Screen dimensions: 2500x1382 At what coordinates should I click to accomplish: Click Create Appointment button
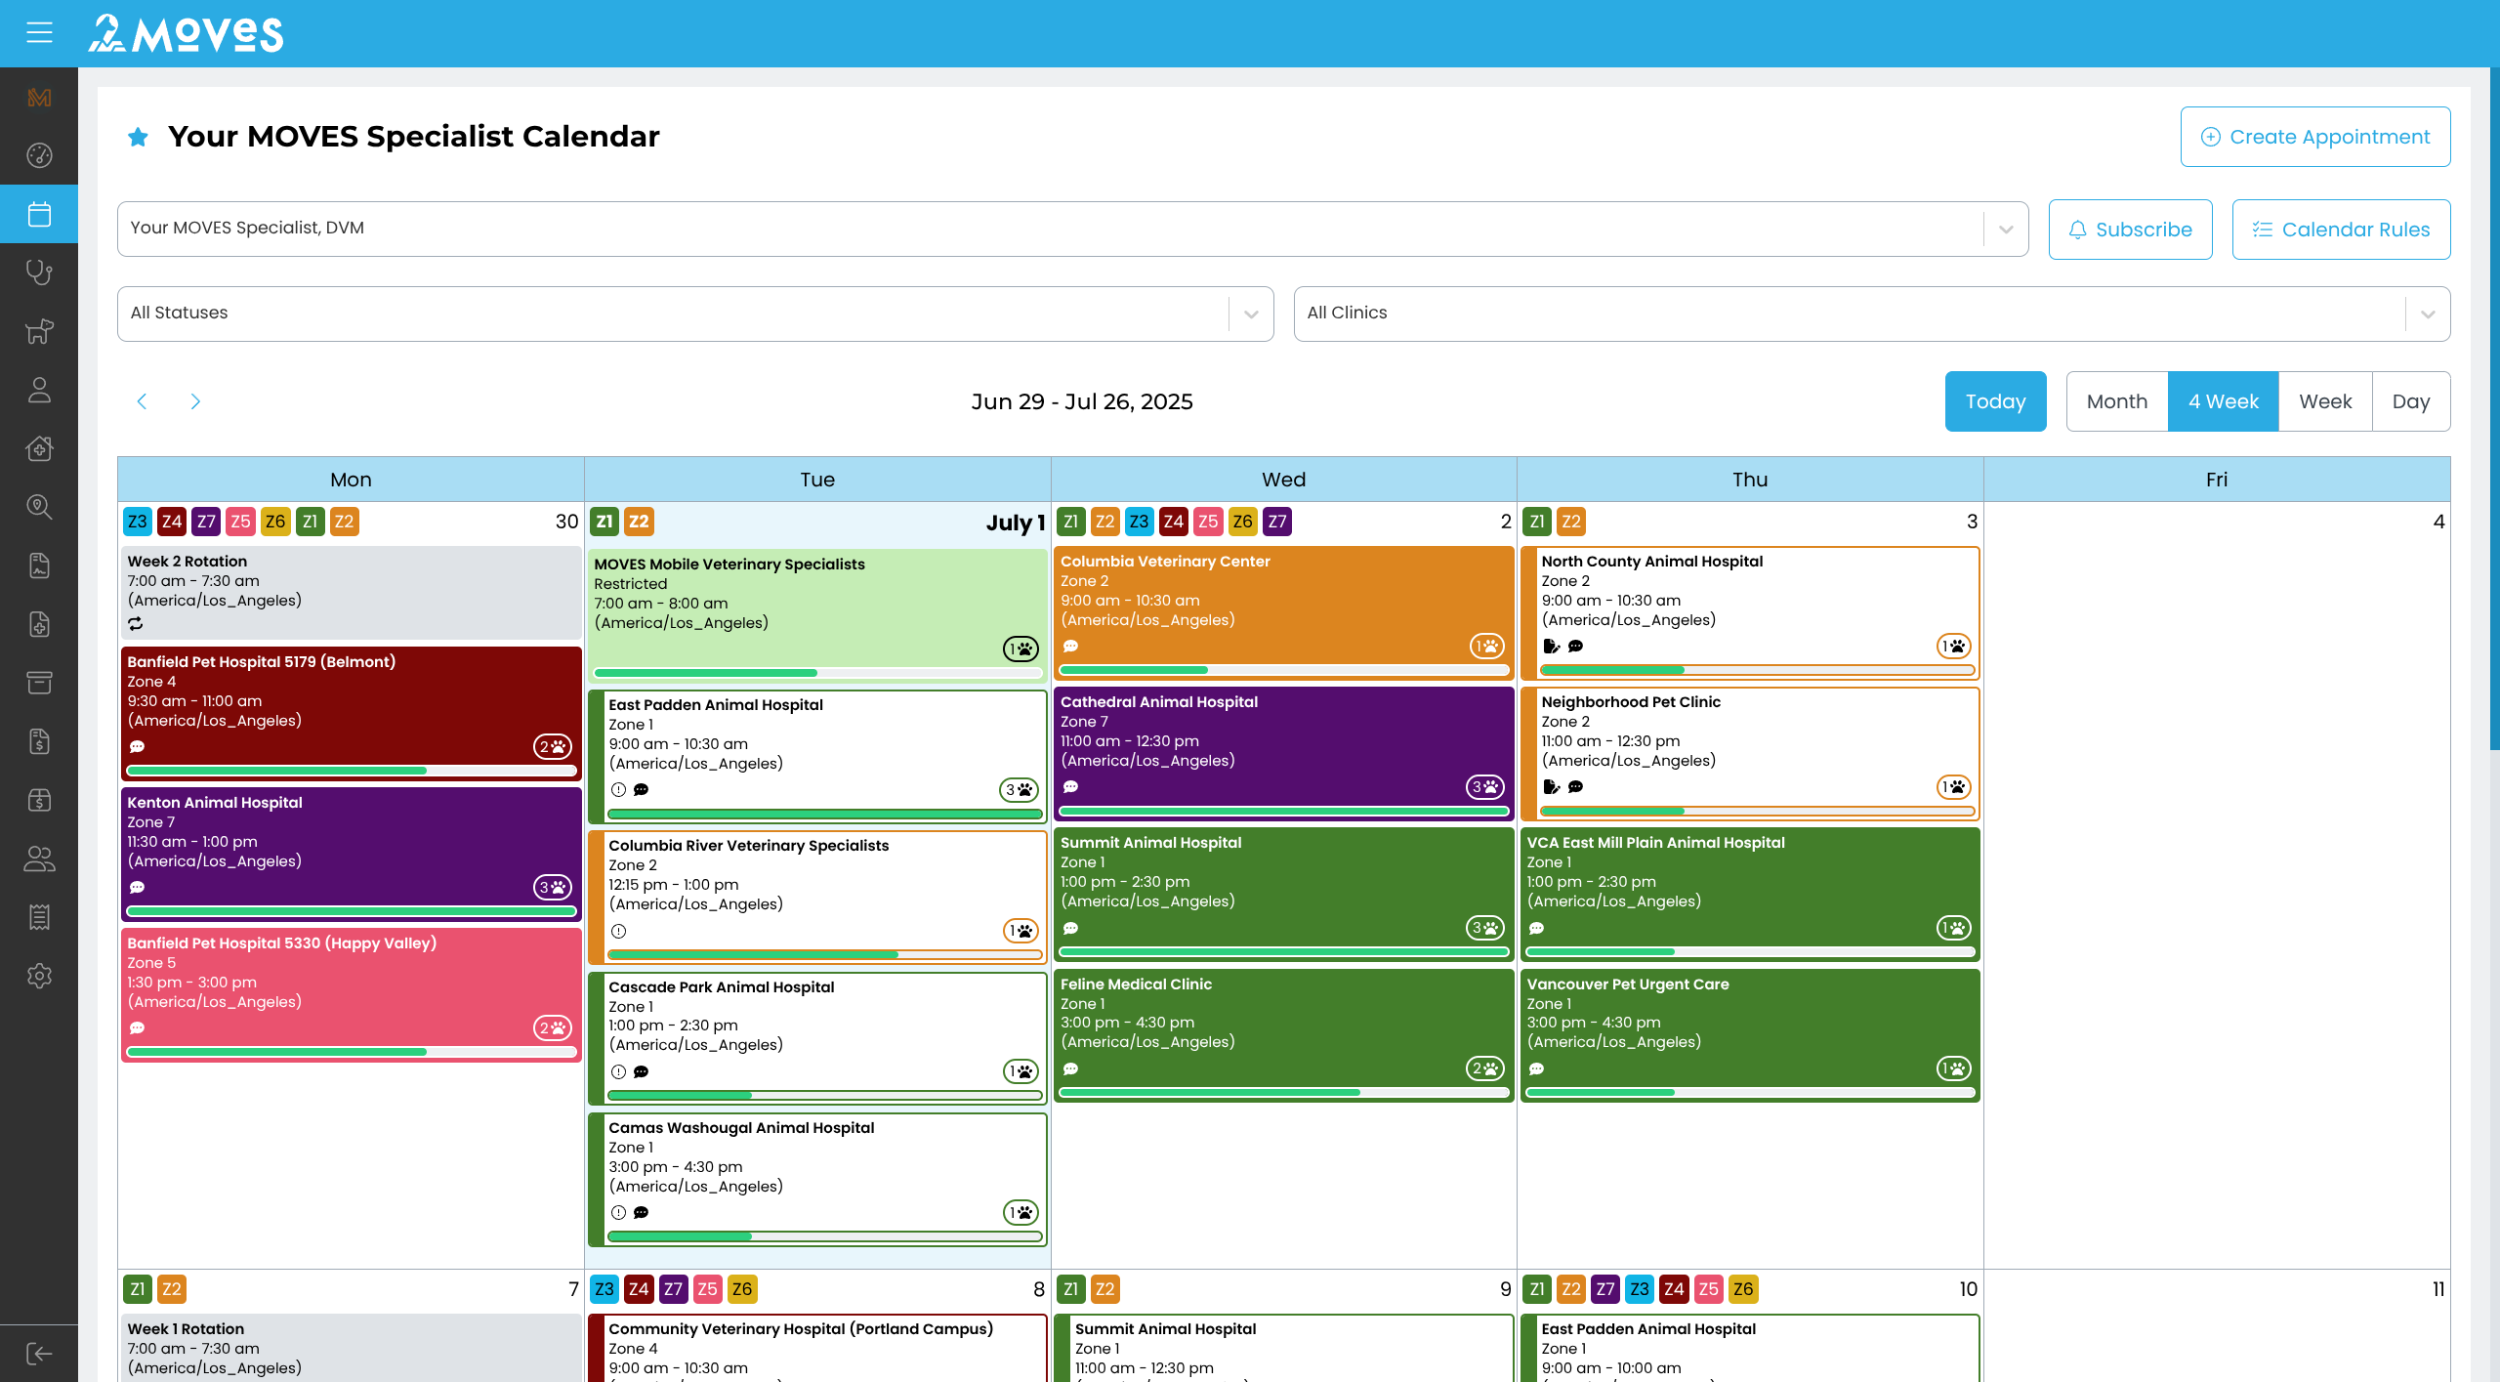click(2315, 137)
